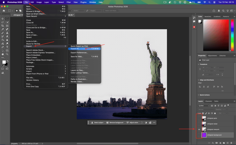Collapse the Quick Actions section
Image resolution: width=236 pixels, height=145 pixels.
pyautogui.click(x=199, y=95)
